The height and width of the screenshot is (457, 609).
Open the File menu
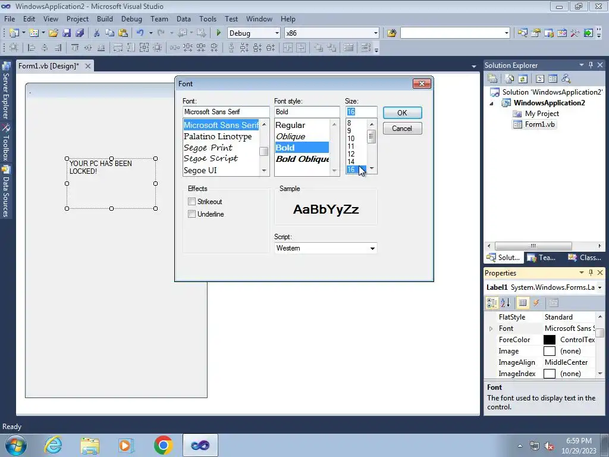pos(10,18)
